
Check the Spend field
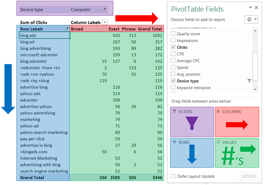173,67
